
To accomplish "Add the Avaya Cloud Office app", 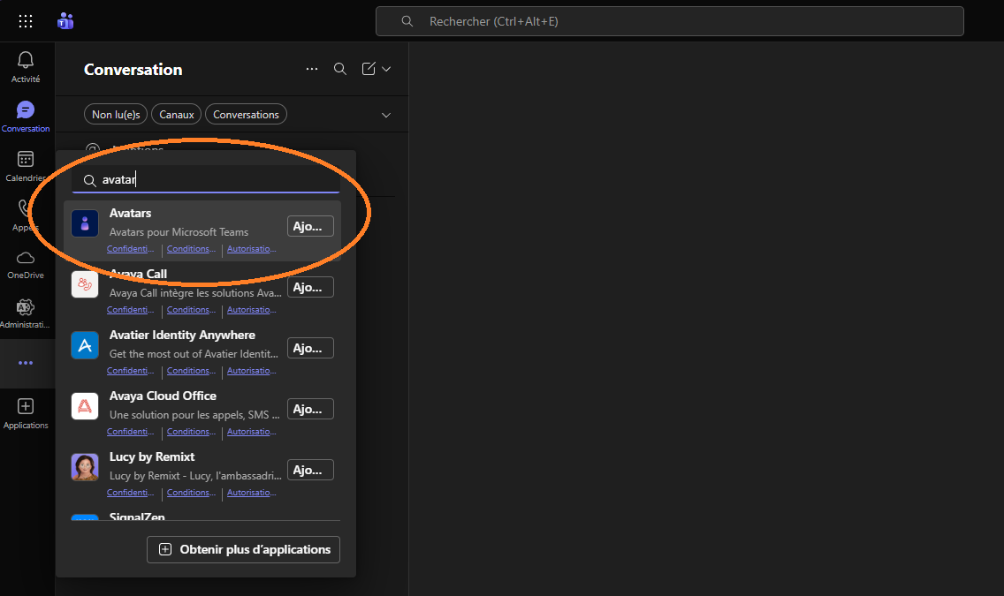I will (x=310, y=409).
